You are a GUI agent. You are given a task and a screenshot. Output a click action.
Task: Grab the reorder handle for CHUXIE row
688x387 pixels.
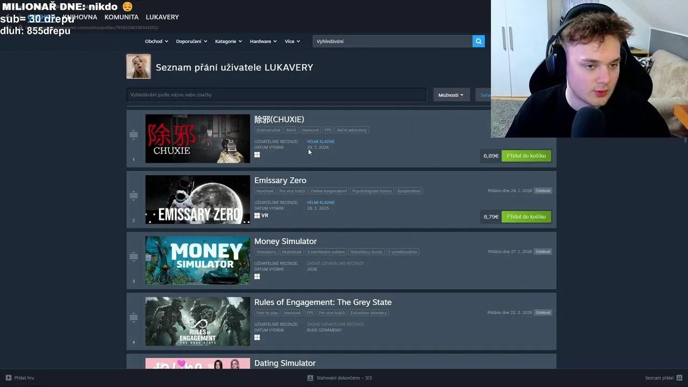pos(133,134)
